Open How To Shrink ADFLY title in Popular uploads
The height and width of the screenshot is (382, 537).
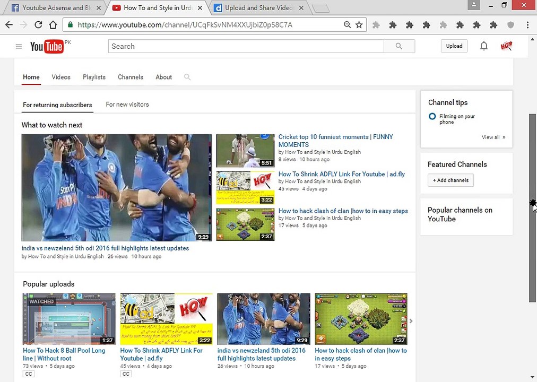161,354
